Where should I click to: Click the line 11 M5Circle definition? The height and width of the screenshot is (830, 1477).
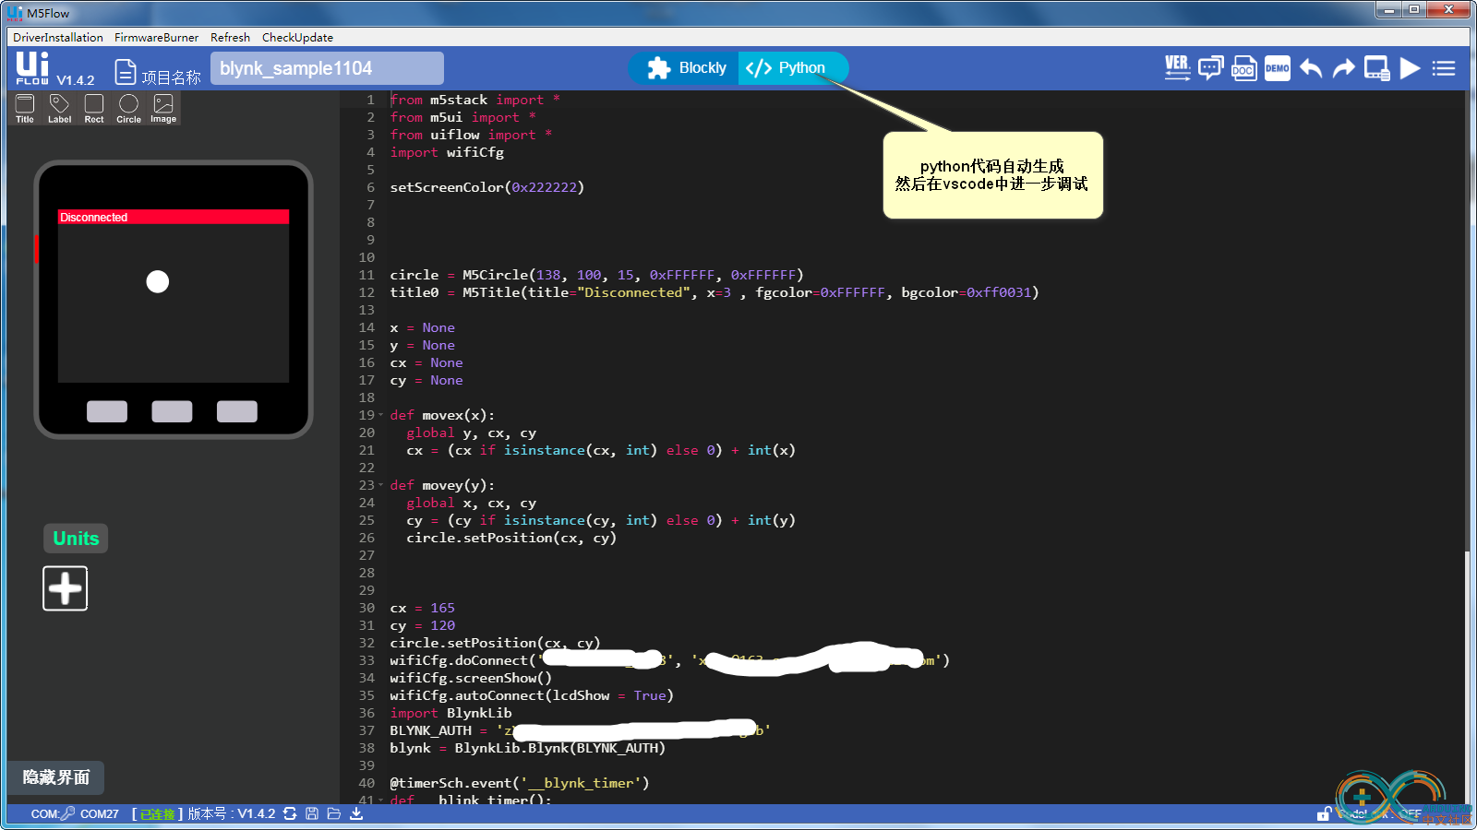596,275
